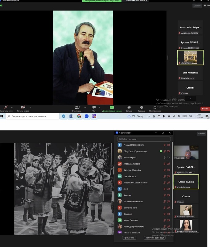Toggle camera-off icon in Kateryna Shyposha row
The image size is (210, 247).
coord(168,170)
